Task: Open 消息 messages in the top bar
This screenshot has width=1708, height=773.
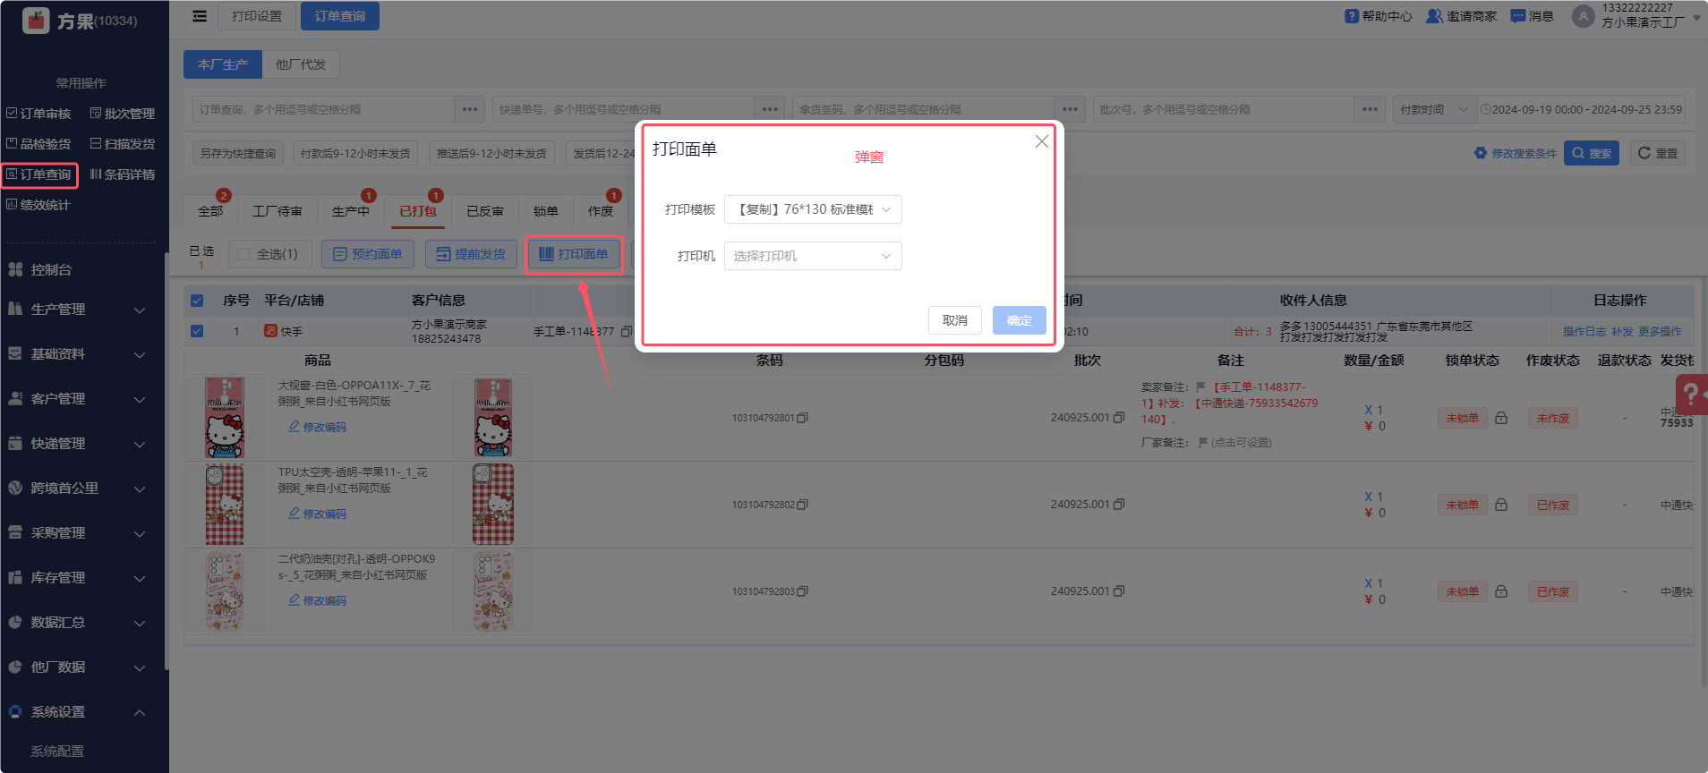Action: (x=1533, y=16)
